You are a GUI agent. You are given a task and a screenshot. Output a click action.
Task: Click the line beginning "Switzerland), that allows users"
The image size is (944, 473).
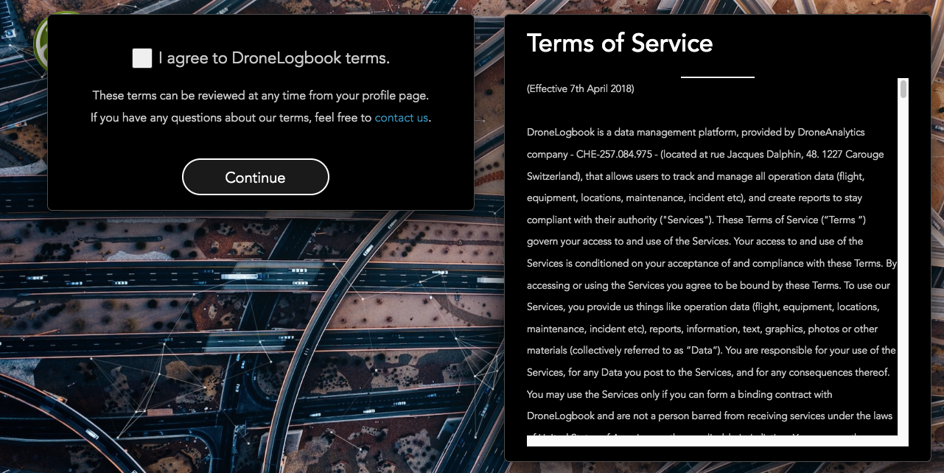(696, 176)
